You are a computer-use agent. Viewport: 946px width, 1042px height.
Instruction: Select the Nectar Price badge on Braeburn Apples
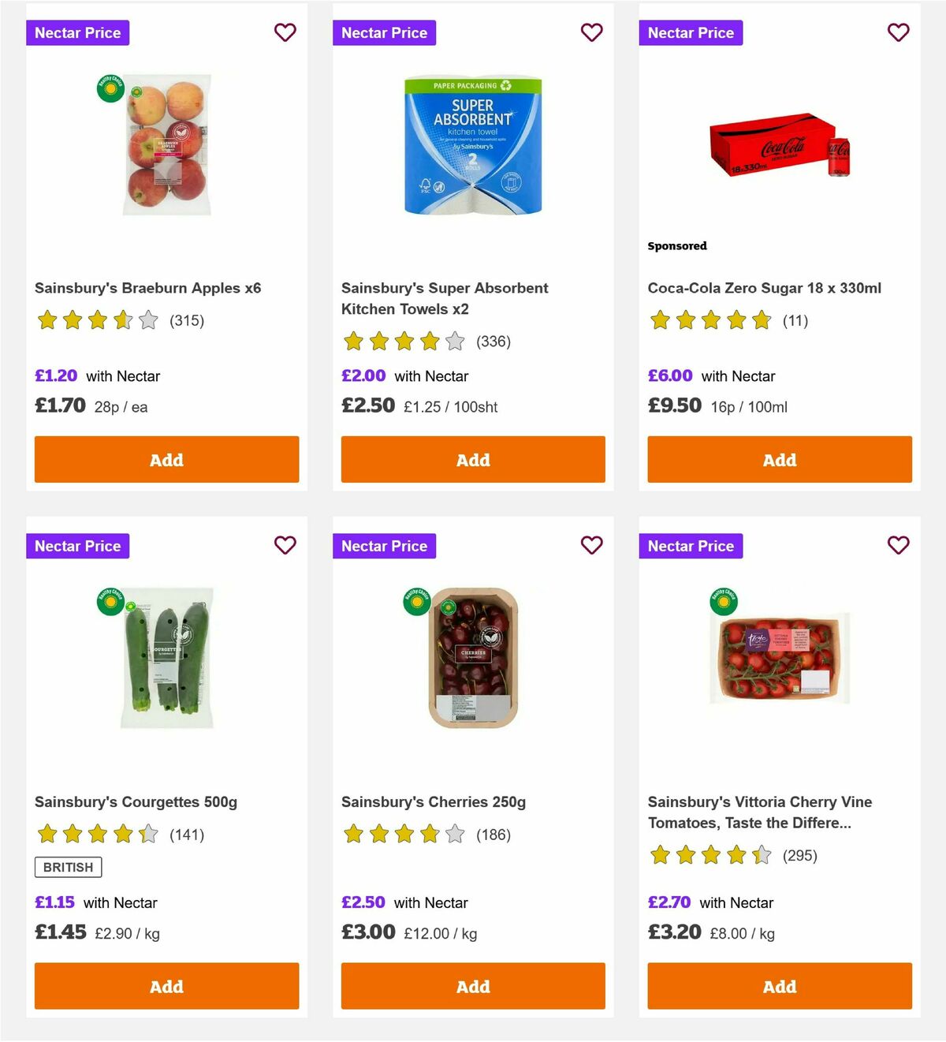(77, 32)
